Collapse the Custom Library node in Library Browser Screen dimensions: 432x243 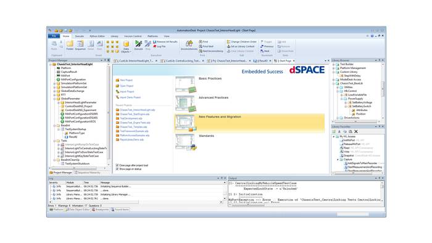333,72
